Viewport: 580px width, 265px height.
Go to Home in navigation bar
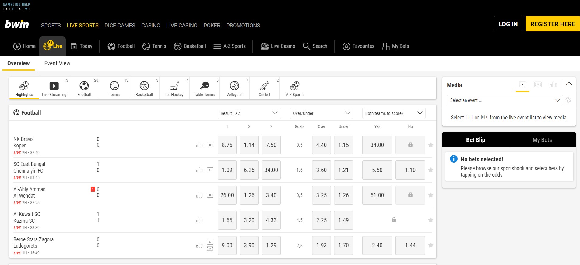(24, 46)
